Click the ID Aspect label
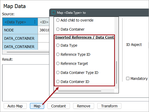This screenshot has width=149, height=112. click(134, 45)
